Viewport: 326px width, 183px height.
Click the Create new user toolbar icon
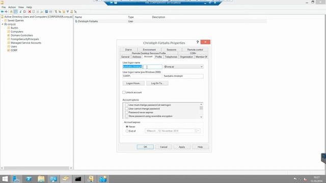pos(56,12)
